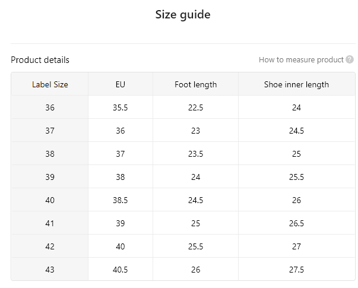Click the Shoe inner length header
The width and height of the screenshot is (358, 288).
(296, 84)
